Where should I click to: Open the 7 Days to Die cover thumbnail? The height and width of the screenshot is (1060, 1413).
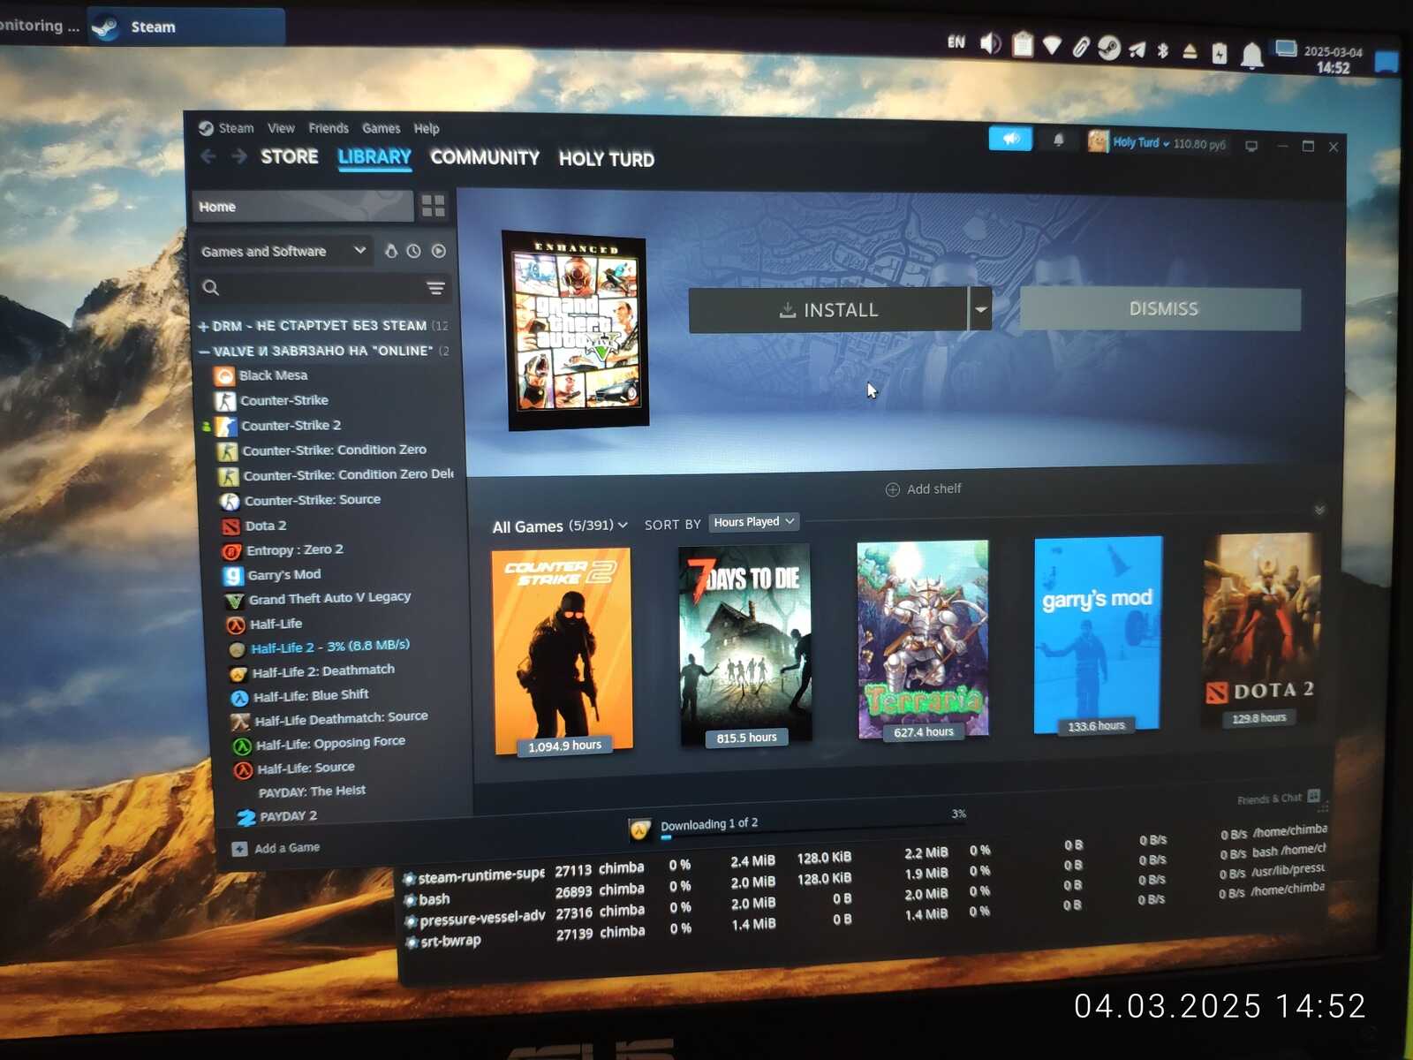744,646
